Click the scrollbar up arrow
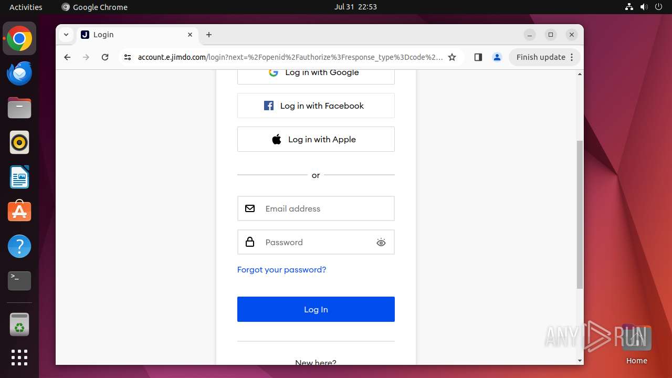The image size is (672, 378). 580,74
